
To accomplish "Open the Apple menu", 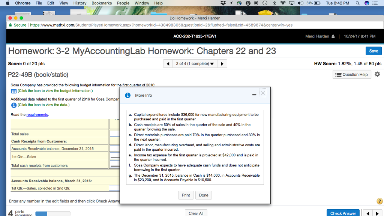I will [7, 3].
